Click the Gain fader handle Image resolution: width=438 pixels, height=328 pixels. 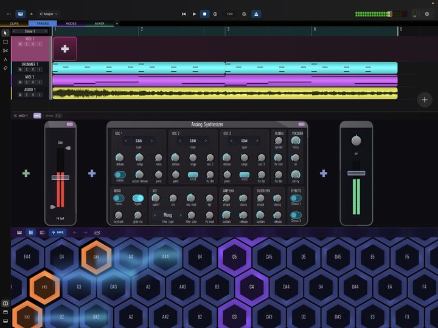(60, 177)
